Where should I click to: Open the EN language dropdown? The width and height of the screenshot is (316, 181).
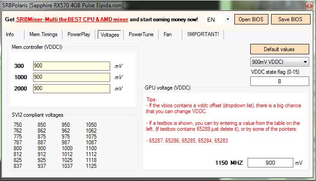pyautogui.click(x=218, y=20)
